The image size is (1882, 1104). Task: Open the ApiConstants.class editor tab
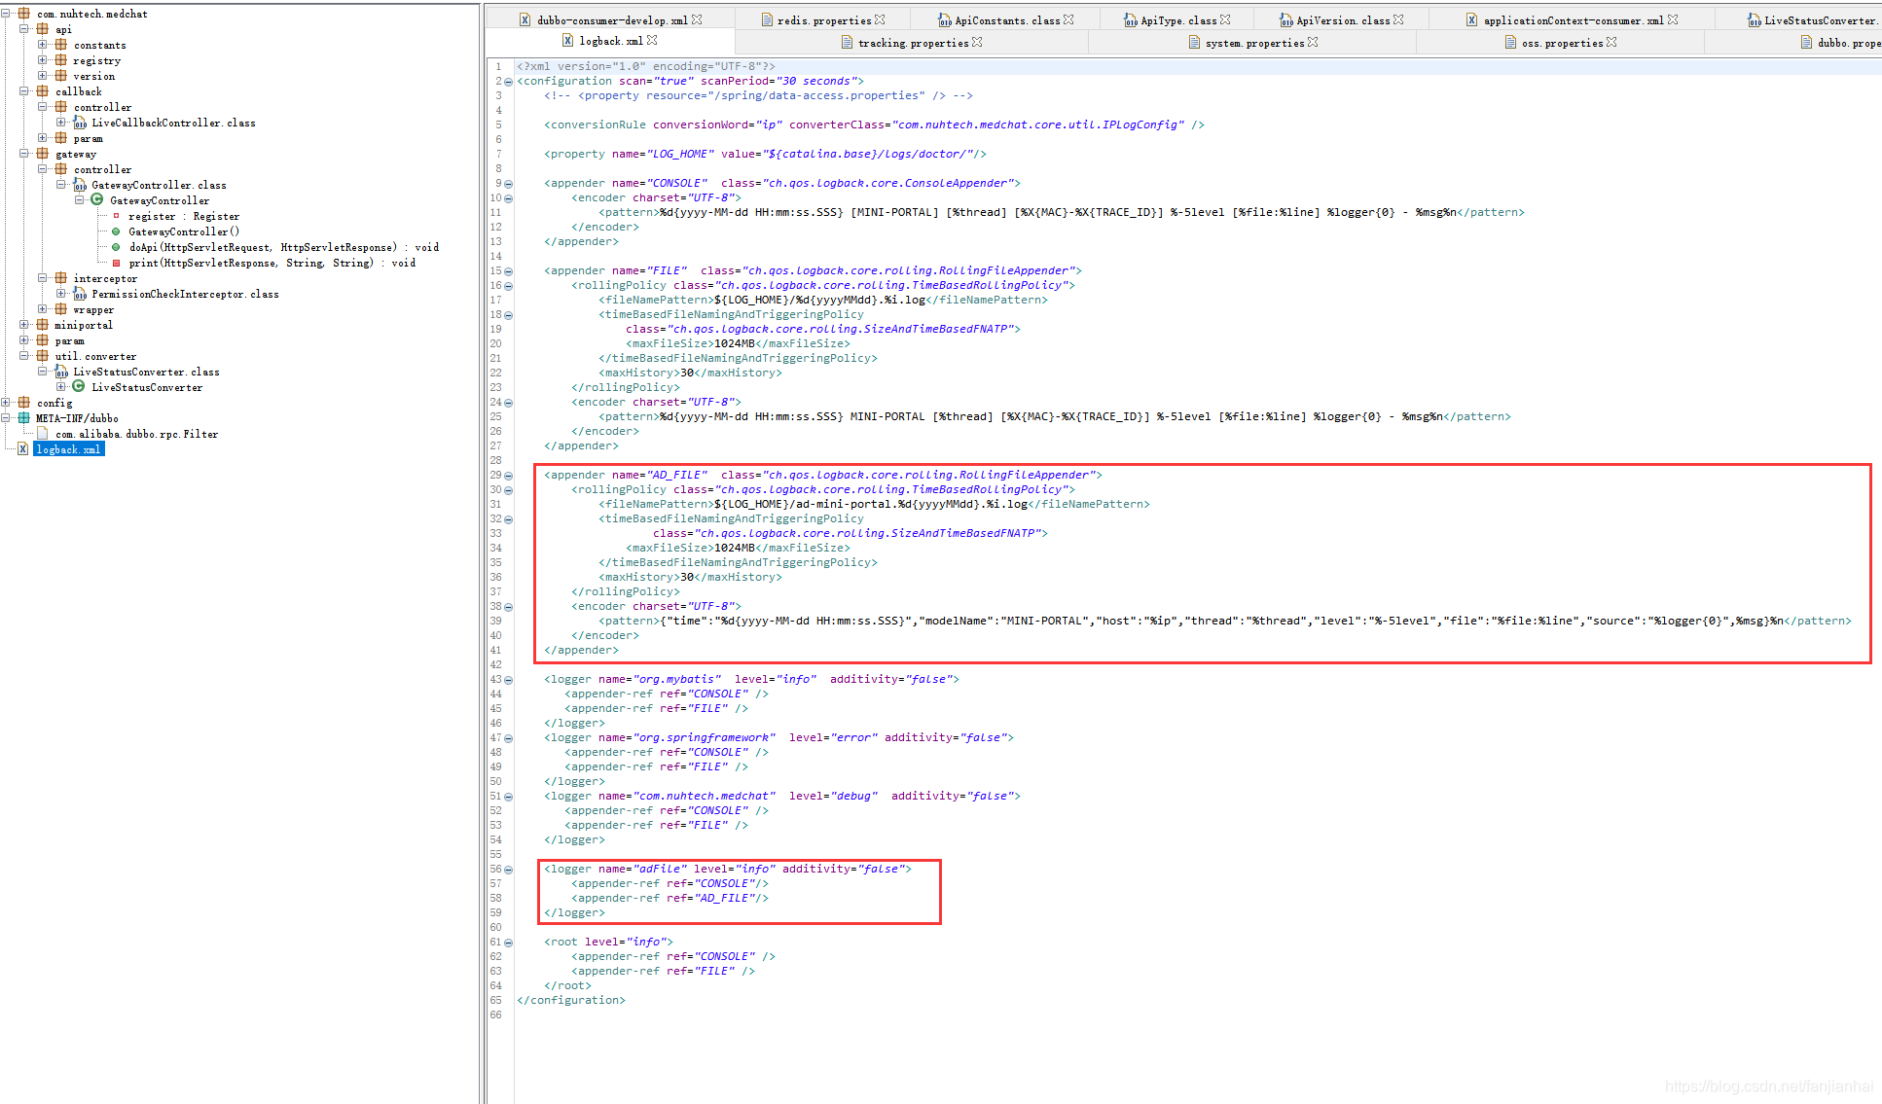click(1006, 20)
